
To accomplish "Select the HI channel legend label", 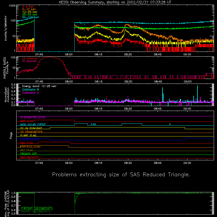I will (x=29, y=61).
